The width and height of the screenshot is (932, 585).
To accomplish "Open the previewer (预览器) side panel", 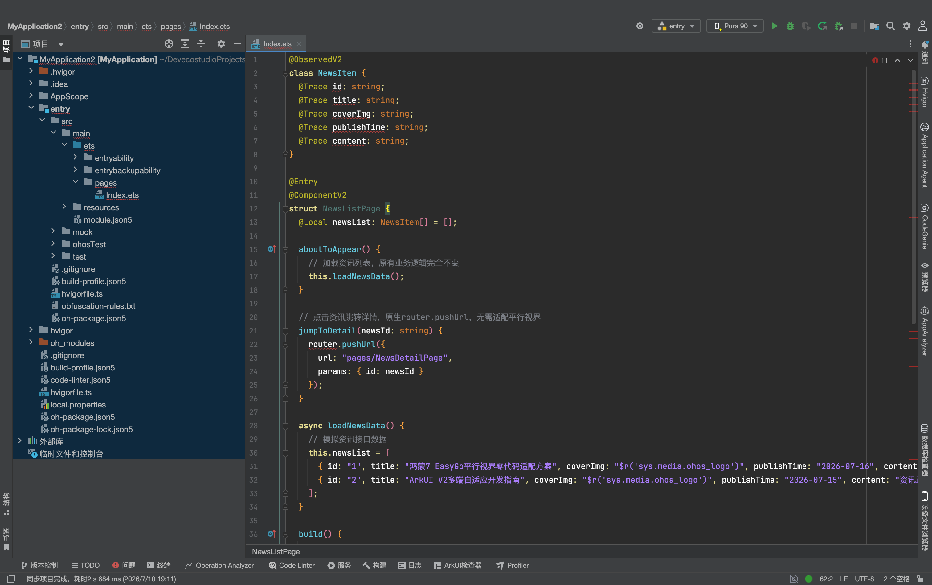I will pos(925,277).
